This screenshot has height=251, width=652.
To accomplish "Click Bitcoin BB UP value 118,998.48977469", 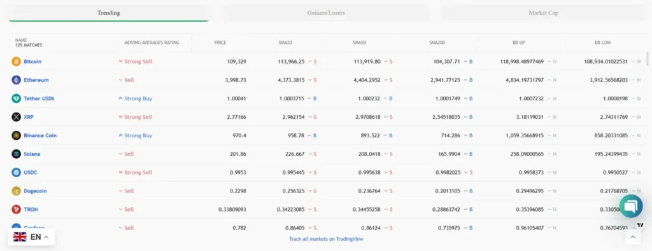I will point(522,62).
